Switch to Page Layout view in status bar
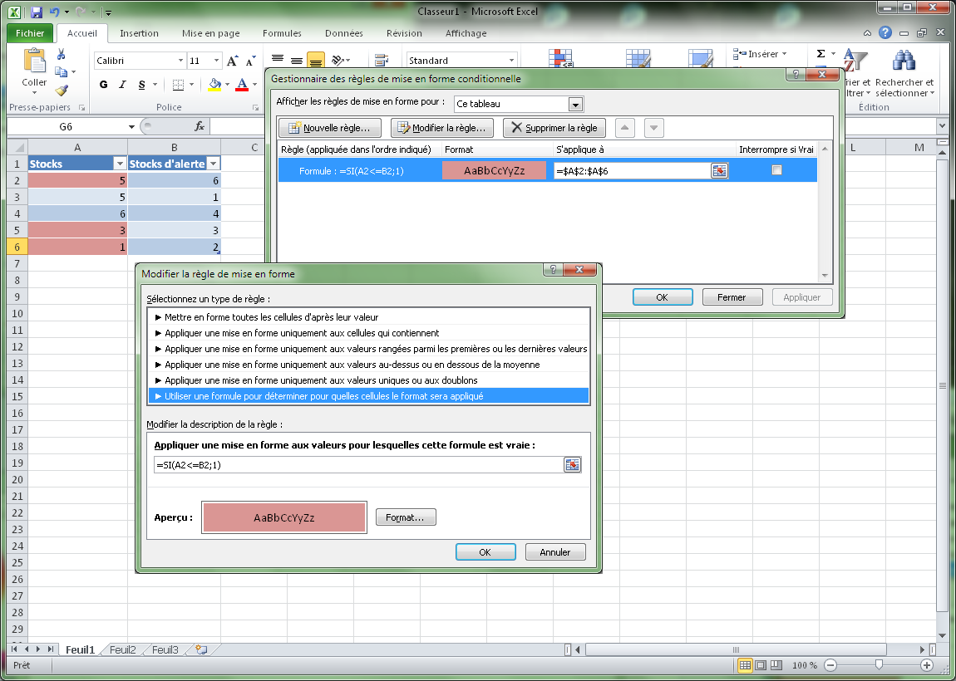The height and width of the screenshot is (681, 956). 761,665
